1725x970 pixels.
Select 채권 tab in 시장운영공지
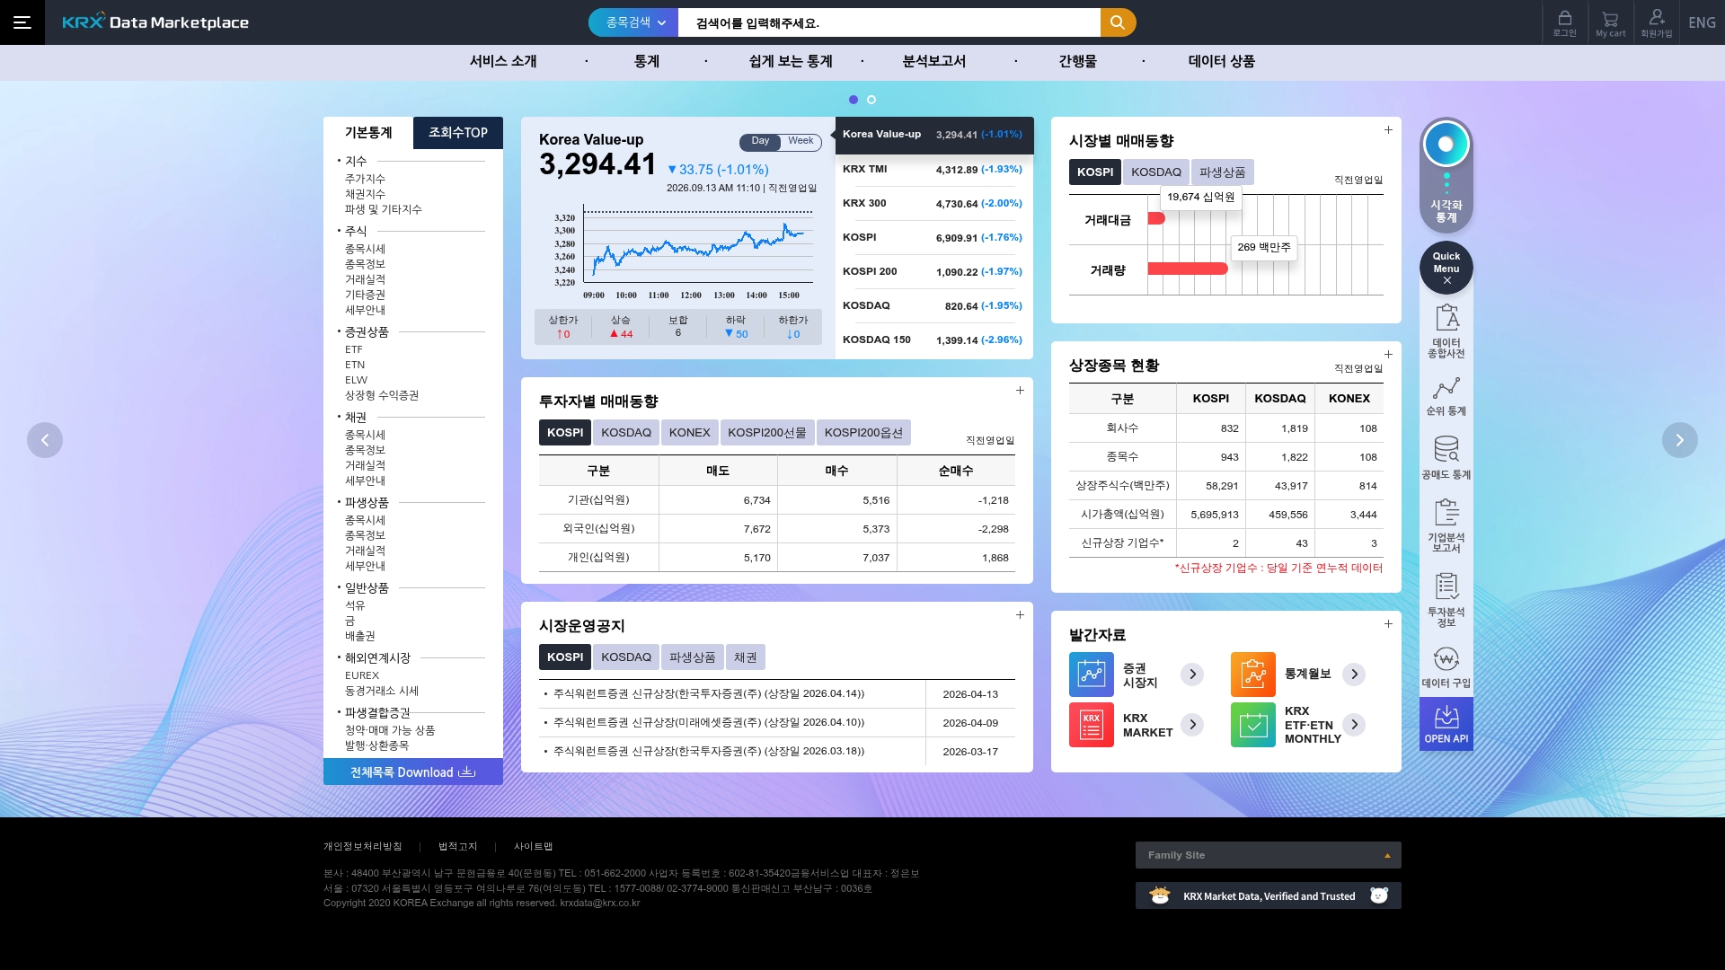[746, 657]
